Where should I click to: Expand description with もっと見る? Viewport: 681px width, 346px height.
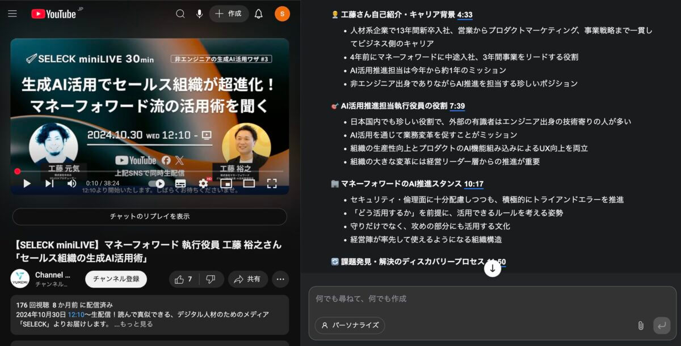133,324
